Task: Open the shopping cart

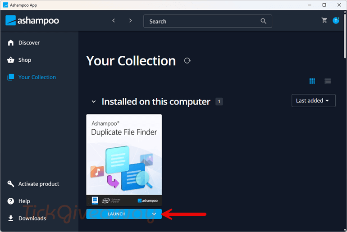Action: click(x=324, y=20)
